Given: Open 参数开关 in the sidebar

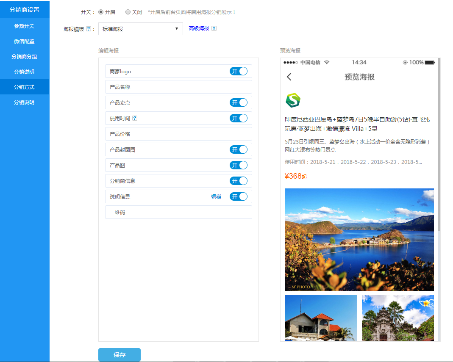Looking at the screenshot, I should point(25,26).
